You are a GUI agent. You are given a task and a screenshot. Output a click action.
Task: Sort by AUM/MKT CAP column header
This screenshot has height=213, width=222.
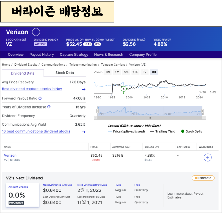(x=121, y=147)
